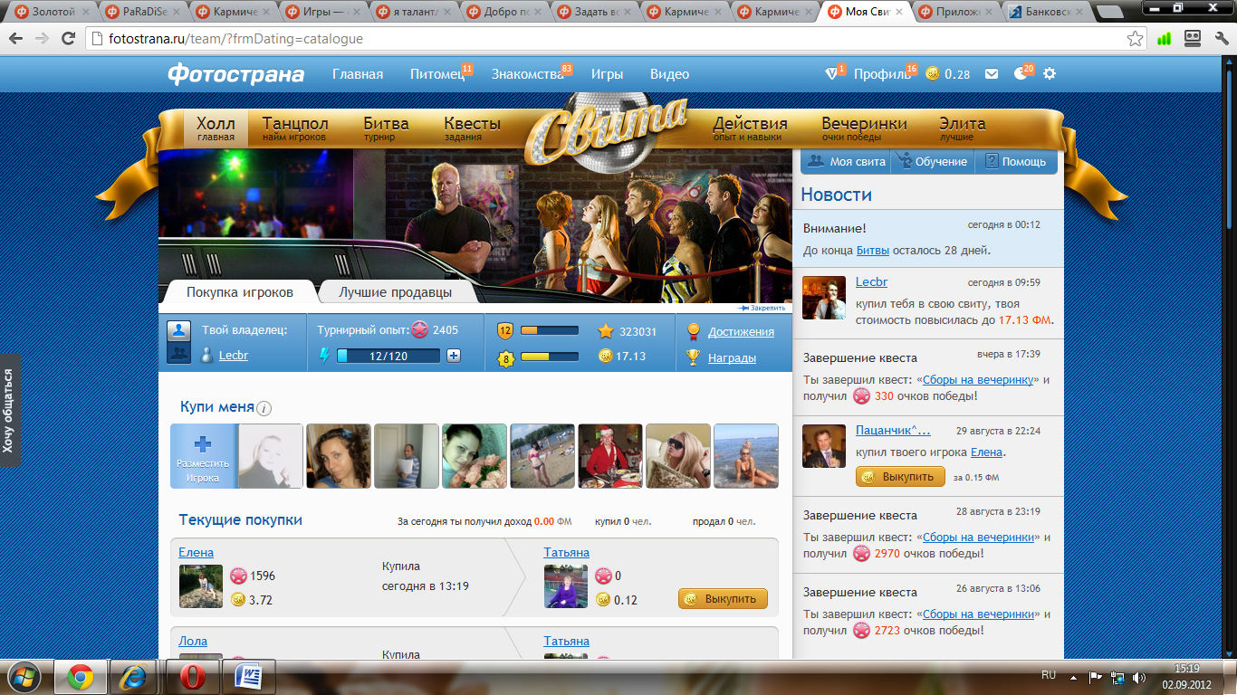Switch to Холл главная menu item
Image resolution: width=1237 pixels, height=695 pixels.
pyautogui.click(x=216, y=129)
